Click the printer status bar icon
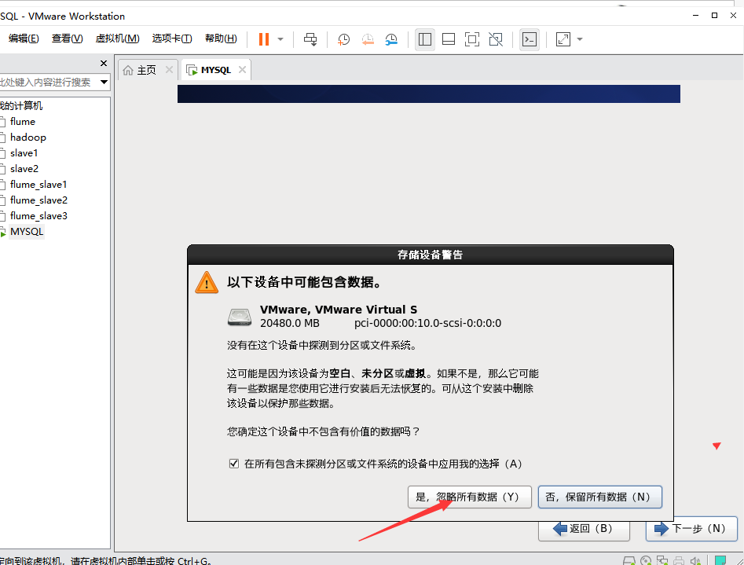 point(679,561)
